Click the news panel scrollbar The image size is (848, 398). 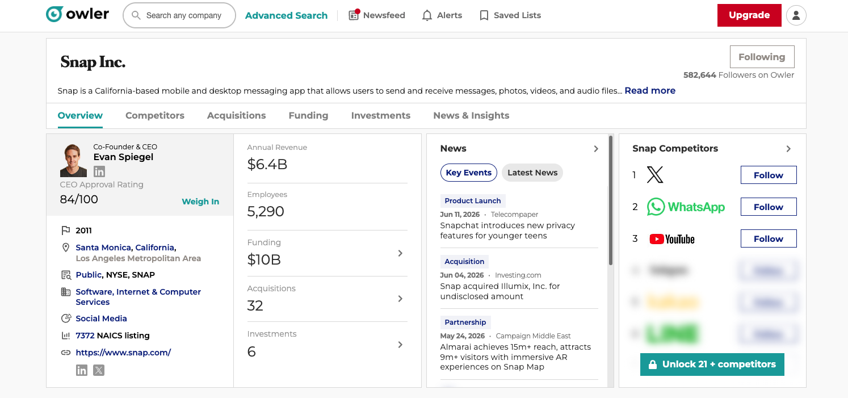pos(611,200)
